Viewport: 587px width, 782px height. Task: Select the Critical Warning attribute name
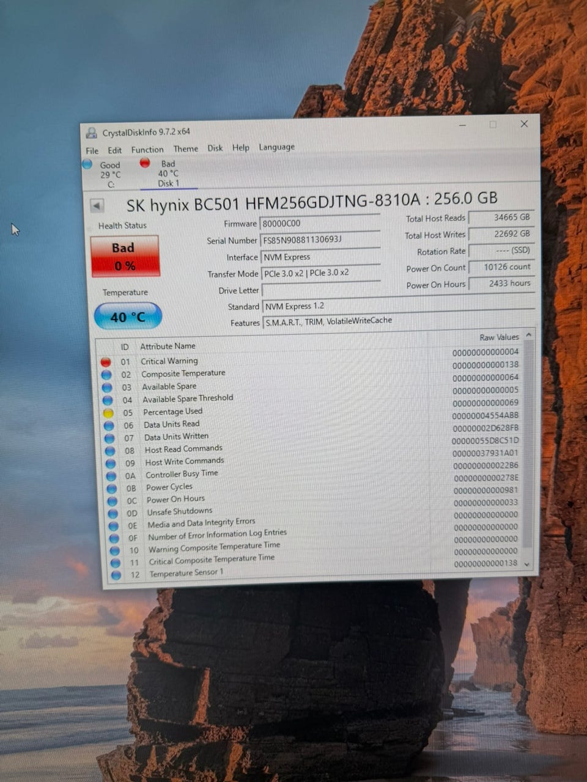click(x=169, y=361)
